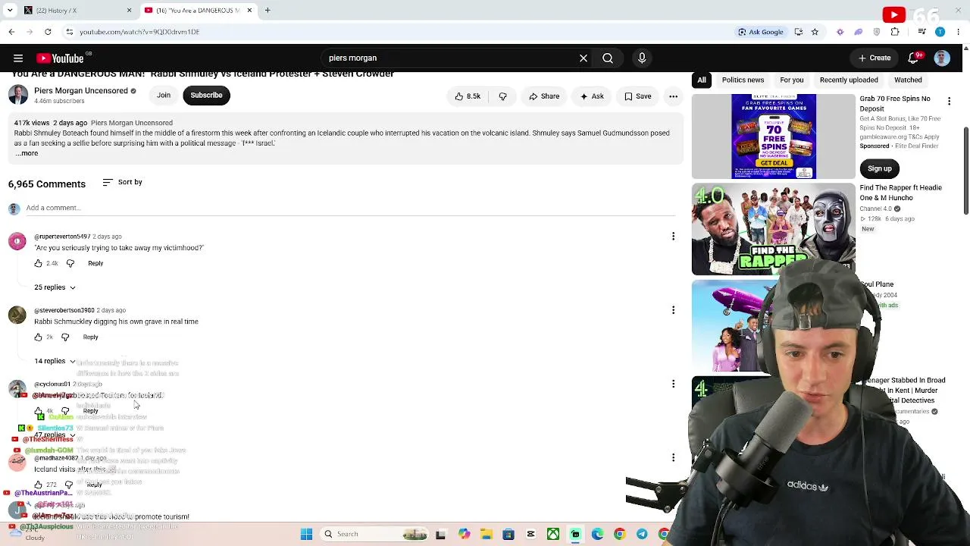Open Telegram from the taskbar
The width and height of the screenshot is (970, 546).
pos(642,535)
